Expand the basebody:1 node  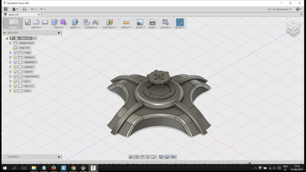(10, 62)
